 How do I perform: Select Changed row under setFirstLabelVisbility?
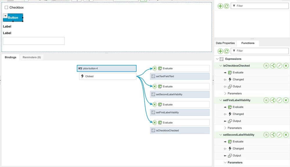tap(252, 114)
